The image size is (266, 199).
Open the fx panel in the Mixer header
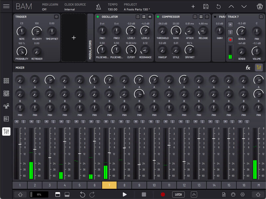coord(248,67)
